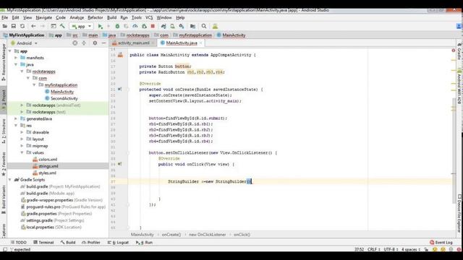
Task: Click onCreate() in the editor breadcrumb
Action: (x=171, y=235)
